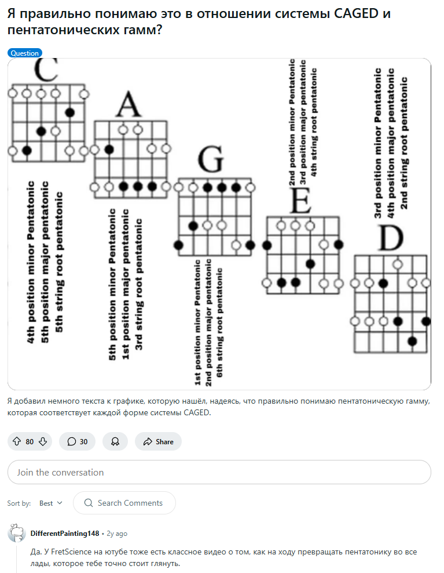Click the post title about CAGED system

(199, 21)
